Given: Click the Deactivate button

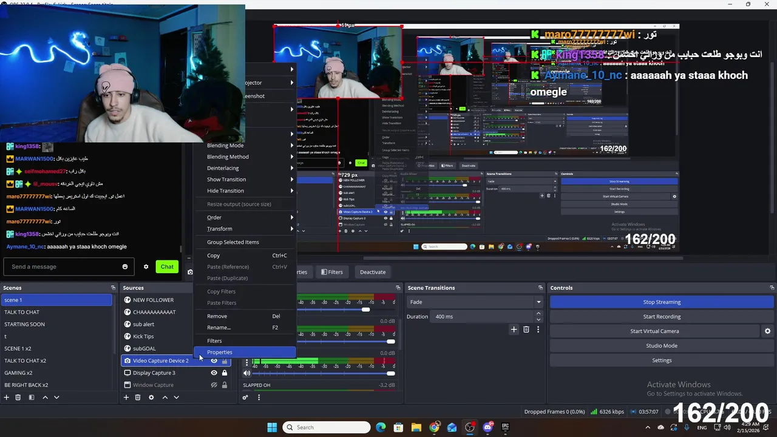Looking at the screenshot, I should pyautogui.click(x=373, y=272).
